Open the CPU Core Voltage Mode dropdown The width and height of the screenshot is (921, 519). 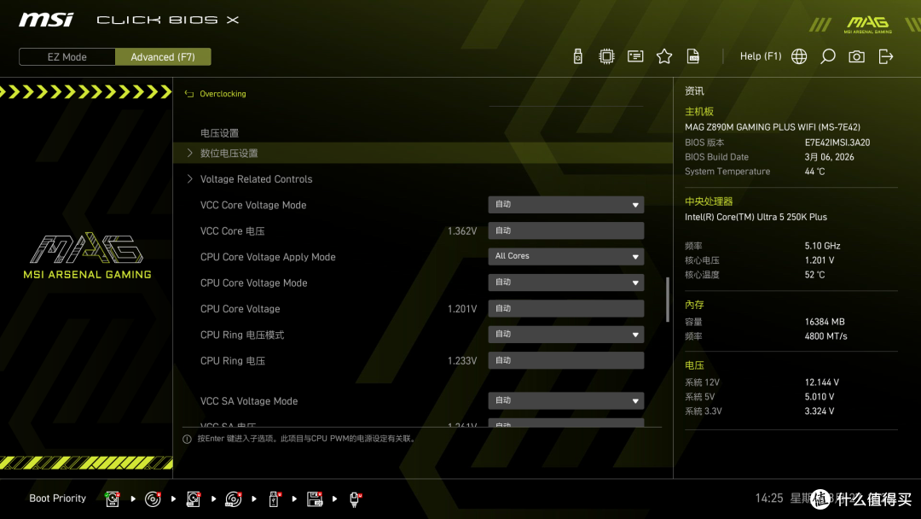click(565, 283)
